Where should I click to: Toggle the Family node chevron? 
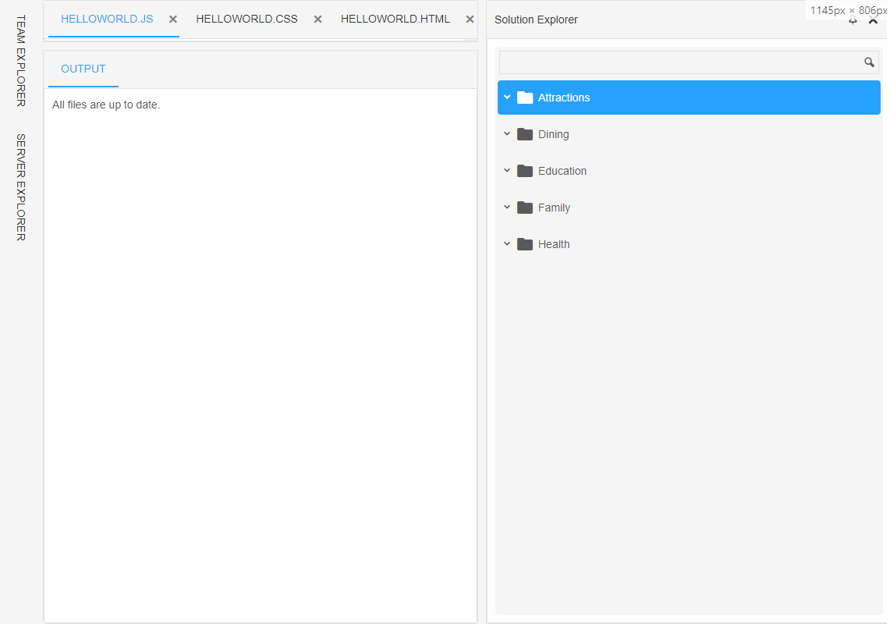coord(508,208)
